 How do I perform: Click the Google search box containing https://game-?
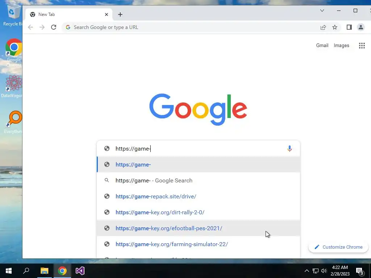coord(198,148)
